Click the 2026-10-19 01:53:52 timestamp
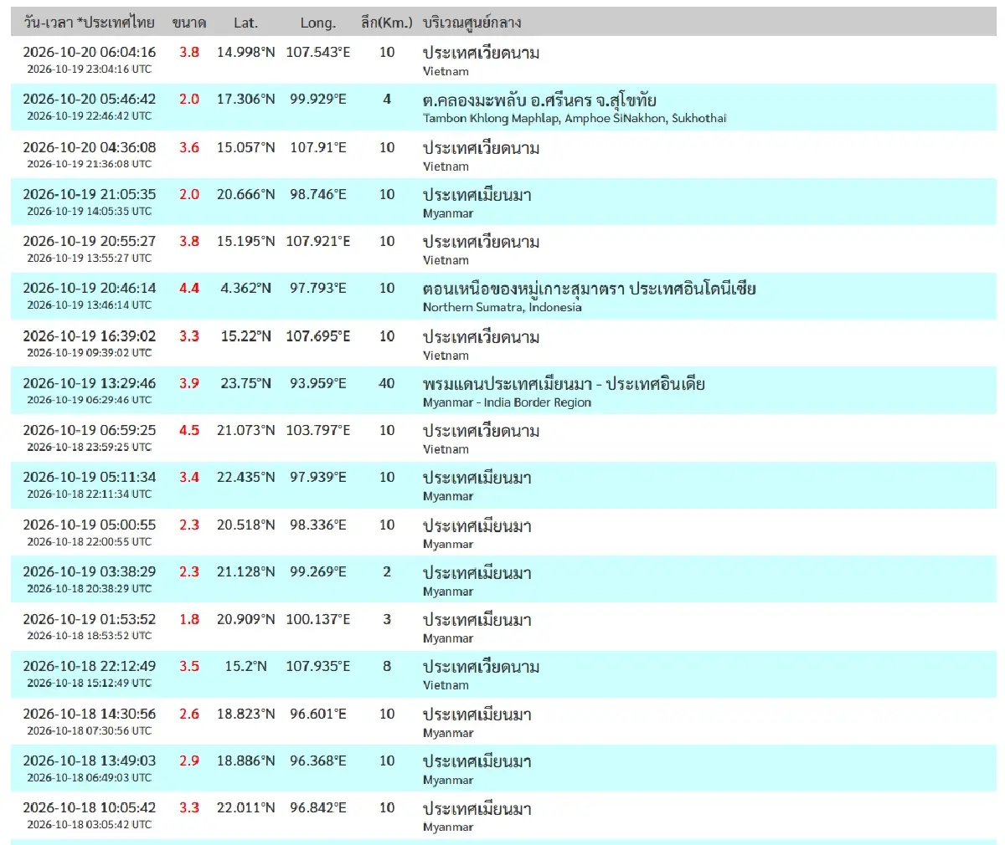The height and width of the screenshot is (845, 1005). click(90, 619)
